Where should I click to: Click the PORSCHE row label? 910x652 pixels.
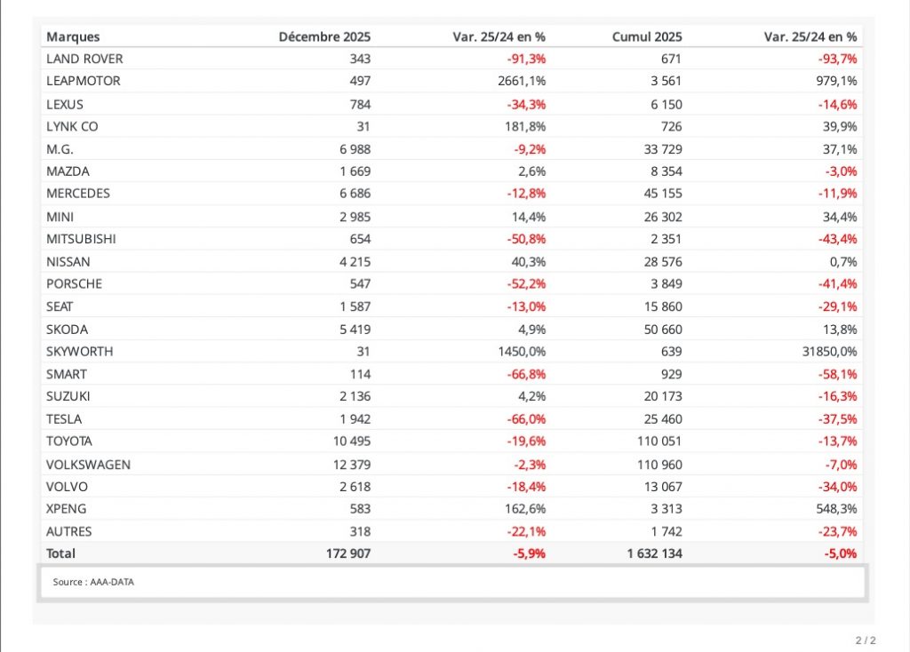click(74, 284)
